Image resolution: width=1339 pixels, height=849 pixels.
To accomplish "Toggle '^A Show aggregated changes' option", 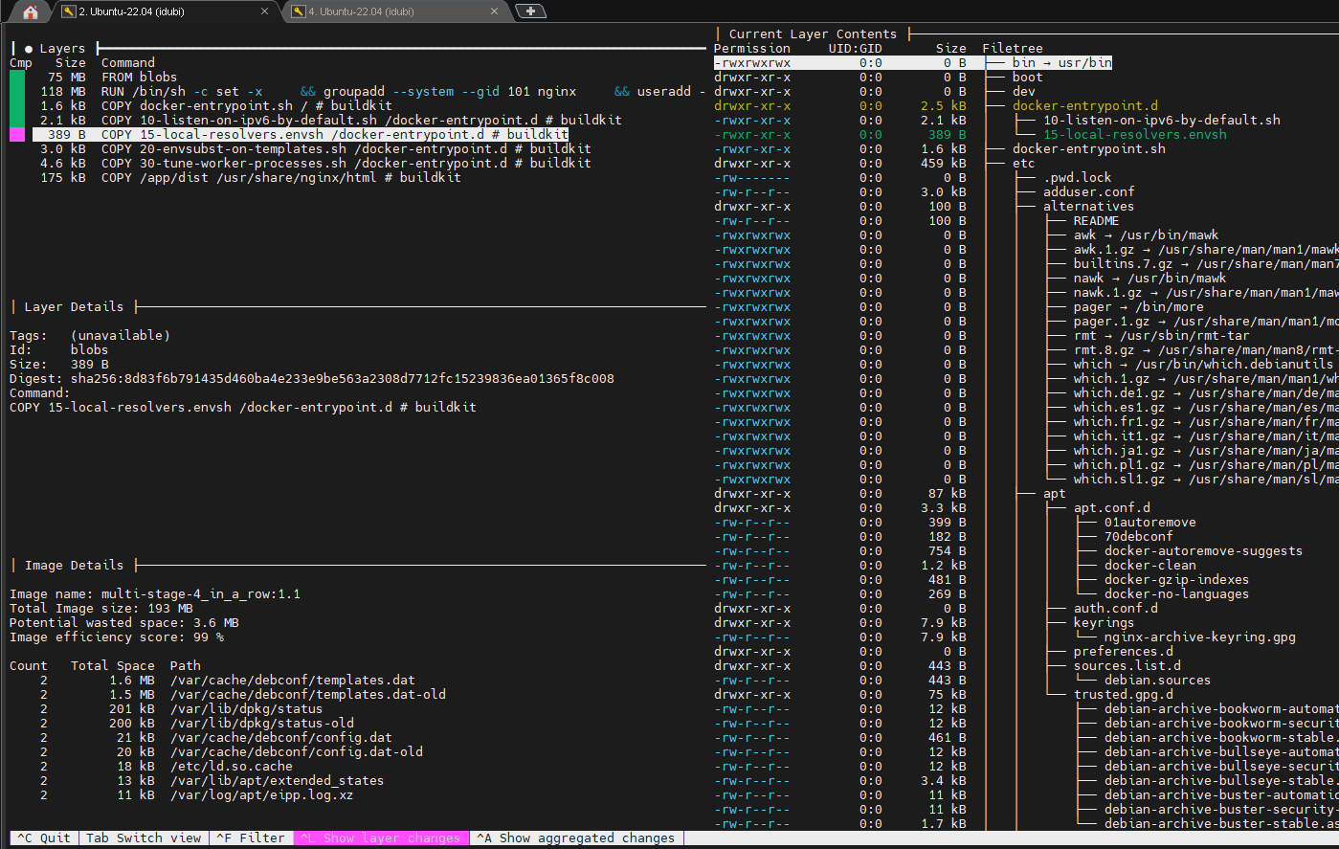I will 575,838.
